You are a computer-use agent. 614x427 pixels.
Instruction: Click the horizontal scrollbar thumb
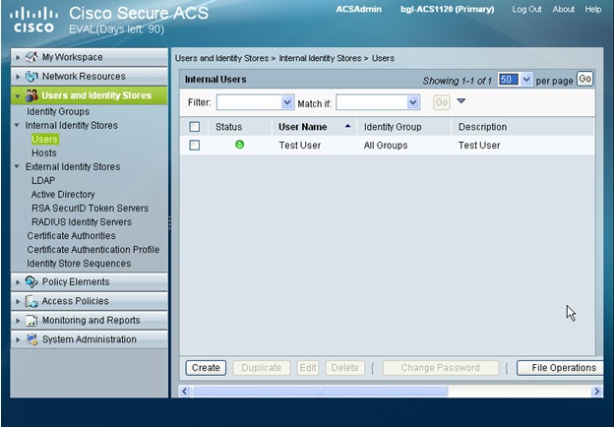[320, 391]
